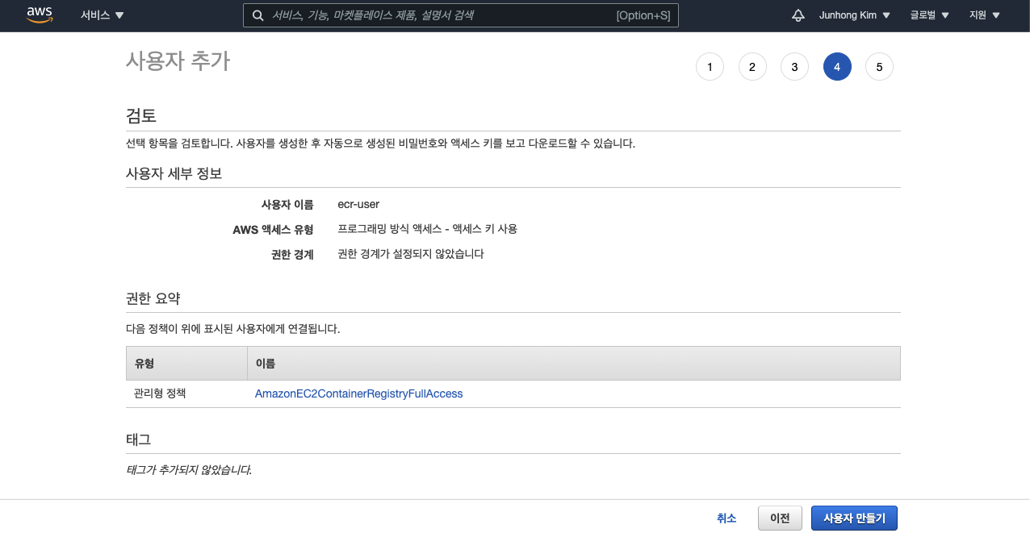Screen dimensions: 1030x533
Task: Click 사용자 만들기 to create the user
Action: coord(854,518)
